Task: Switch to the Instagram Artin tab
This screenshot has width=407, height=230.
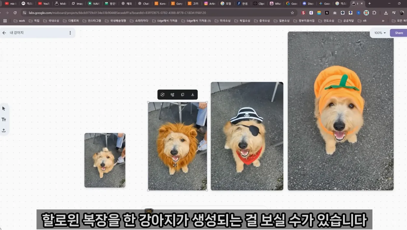Action: tap(209, 4)
